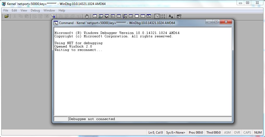Image resolution: width=265 pixels, height=137 pixels.
Task: Open the Options toolbar icon
Action: pyautogui.click(x=179, y=16)
